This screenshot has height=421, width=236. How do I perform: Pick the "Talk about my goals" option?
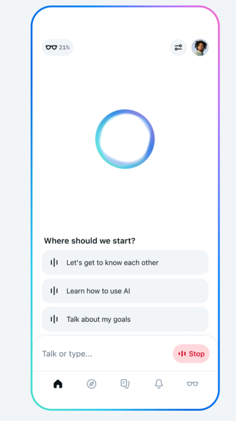point(125,319)
